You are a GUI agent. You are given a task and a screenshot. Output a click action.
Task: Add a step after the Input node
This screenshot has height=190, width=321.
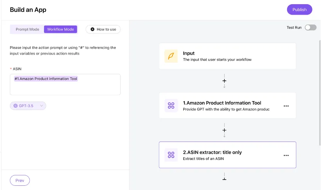pyautogui.click(x=225, y=81)
